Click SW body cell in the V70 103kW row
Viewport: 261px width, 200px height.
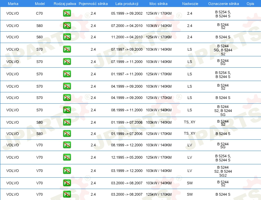pos(190,183)
